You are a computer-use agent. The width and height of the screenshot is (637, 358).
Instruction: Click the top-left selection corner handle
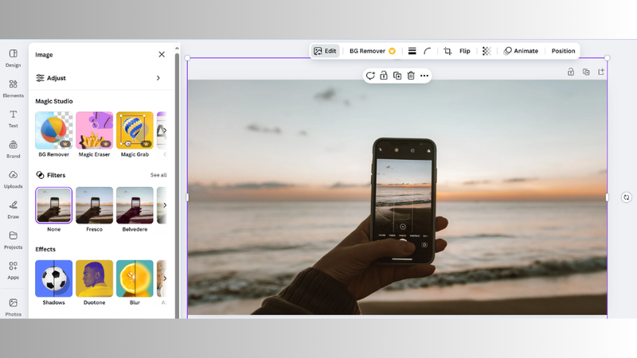pyautogui.click(x=187, y=58)
